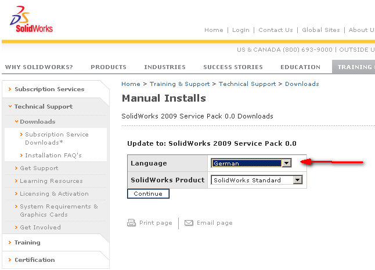The height and width of the screenshot is (270, 375).
Task: Click the SolidWorks Product label cell
Action: coord(167,180)
